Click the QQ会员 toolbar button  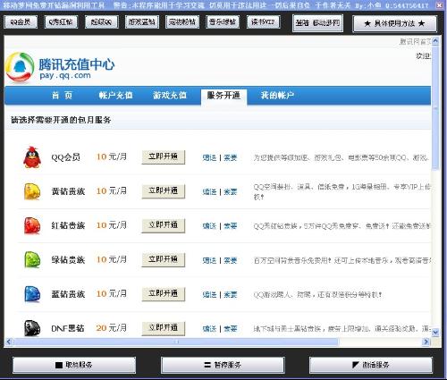click(21, 22)
